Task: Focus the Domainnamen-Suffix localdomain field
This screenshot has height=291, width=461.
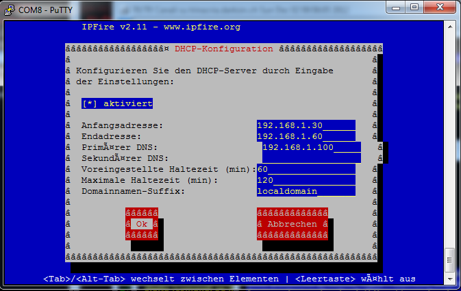Action: coord(306,191)
